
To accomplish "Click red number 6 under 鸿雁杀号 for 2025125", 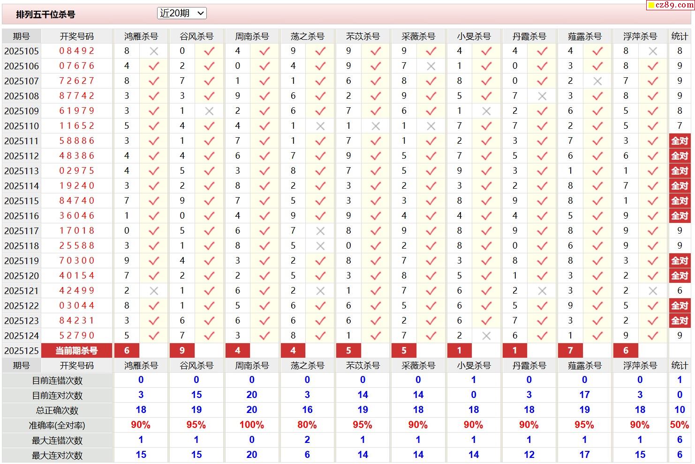I will click(x=127, y=351).
